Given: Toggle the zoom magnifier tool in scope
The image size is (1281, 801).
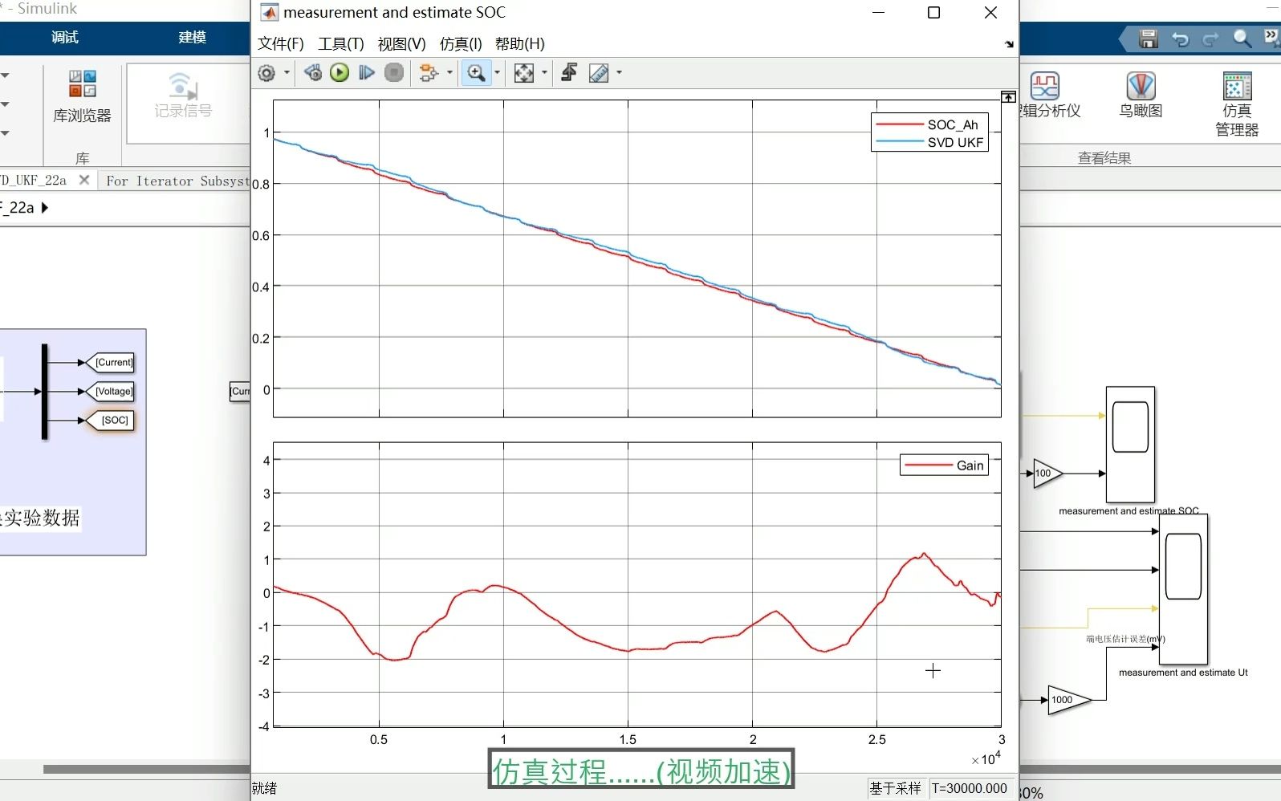Looking at the screenshot, I should (477, 73).
